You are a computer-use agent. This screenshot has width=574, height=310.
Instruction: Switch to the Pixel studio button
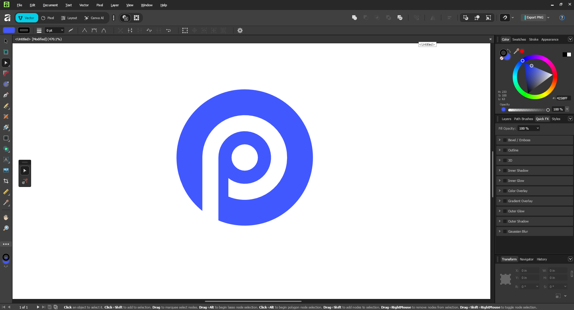pyautogui.click(x=48, y=18)
